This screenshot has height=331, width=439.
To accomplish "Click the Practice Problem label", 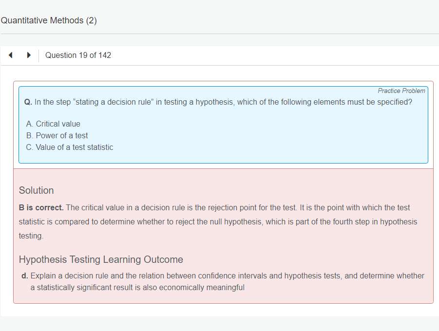I will tap(401, 91).
